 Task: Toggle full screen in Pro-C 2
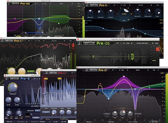pyautogui.click(x=75, y=41)
